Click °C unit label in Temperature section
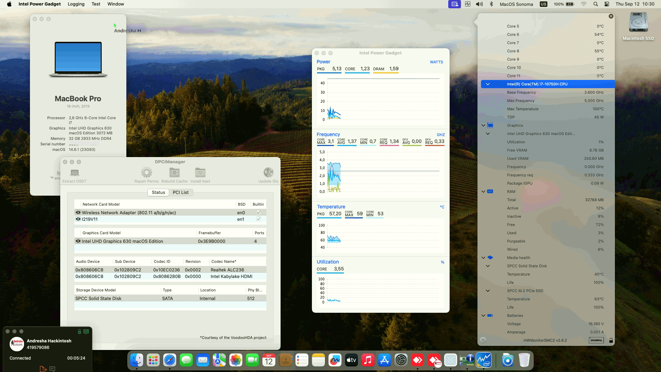This screenshot has width=661, height=372. point(442,207)
